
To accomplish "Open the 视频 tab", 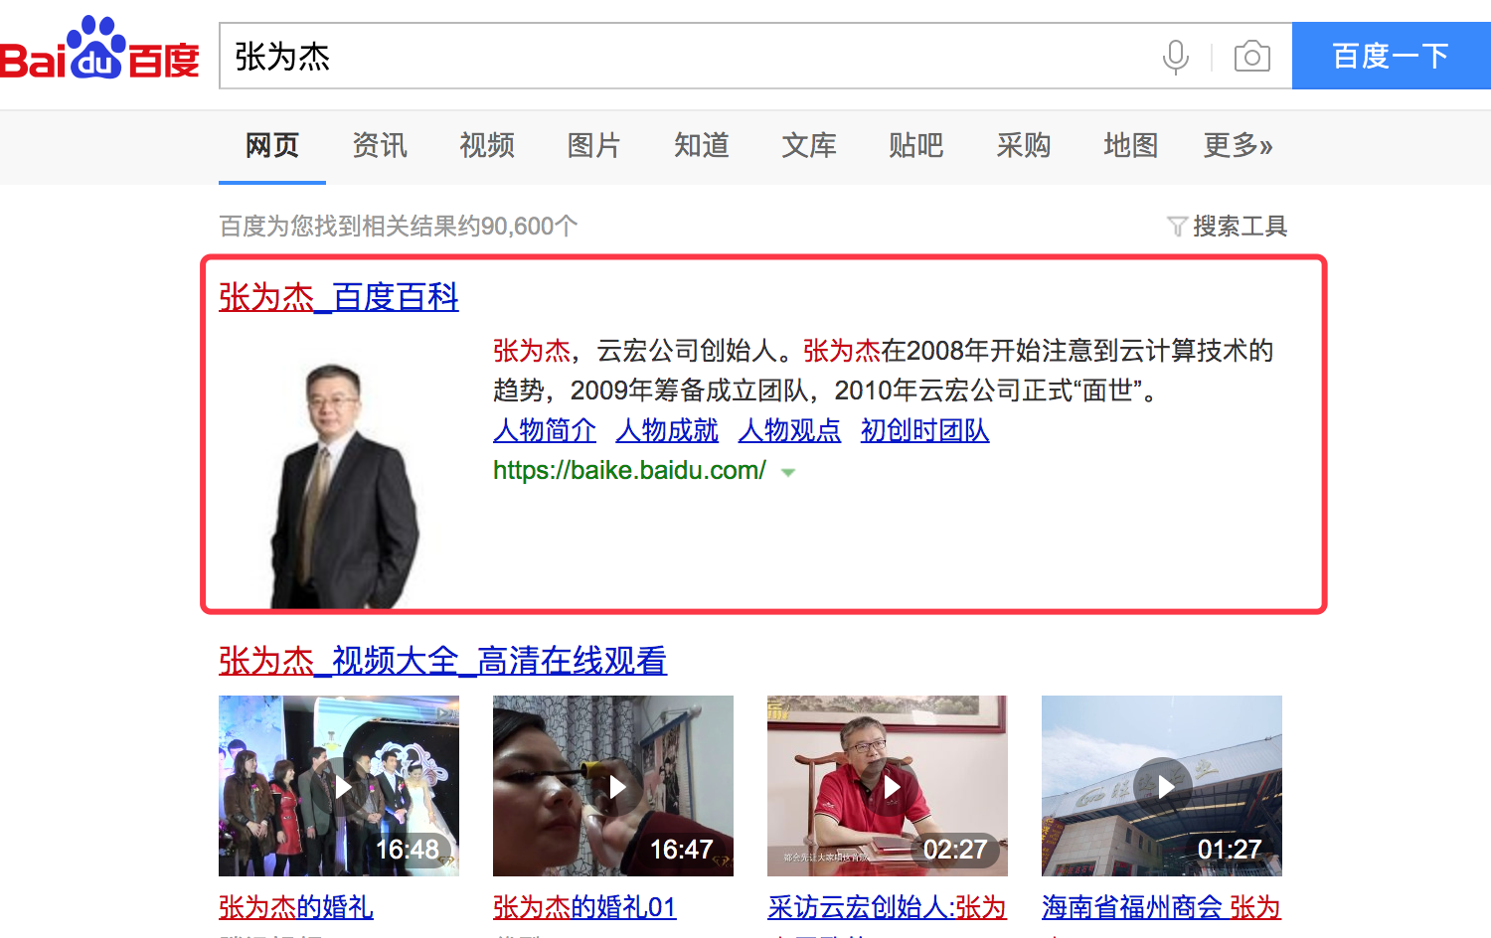I will pyautogui.click(x=487, y=146).
